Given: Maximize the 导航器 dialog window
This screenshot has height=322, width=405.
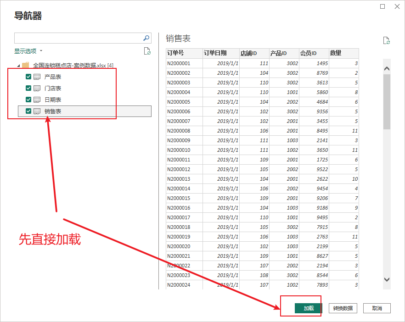Looking at the screenshot, I should tap(382, 6).
